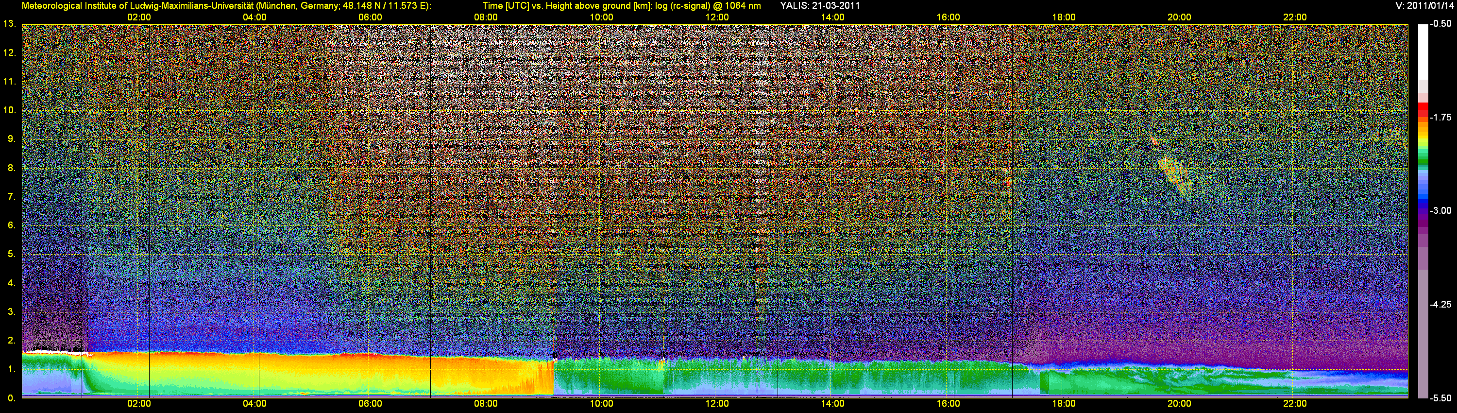The width and height of the screenshot is (1457, 413).
Task: Click the 13 km height axis label
Action: click(8, 24)
